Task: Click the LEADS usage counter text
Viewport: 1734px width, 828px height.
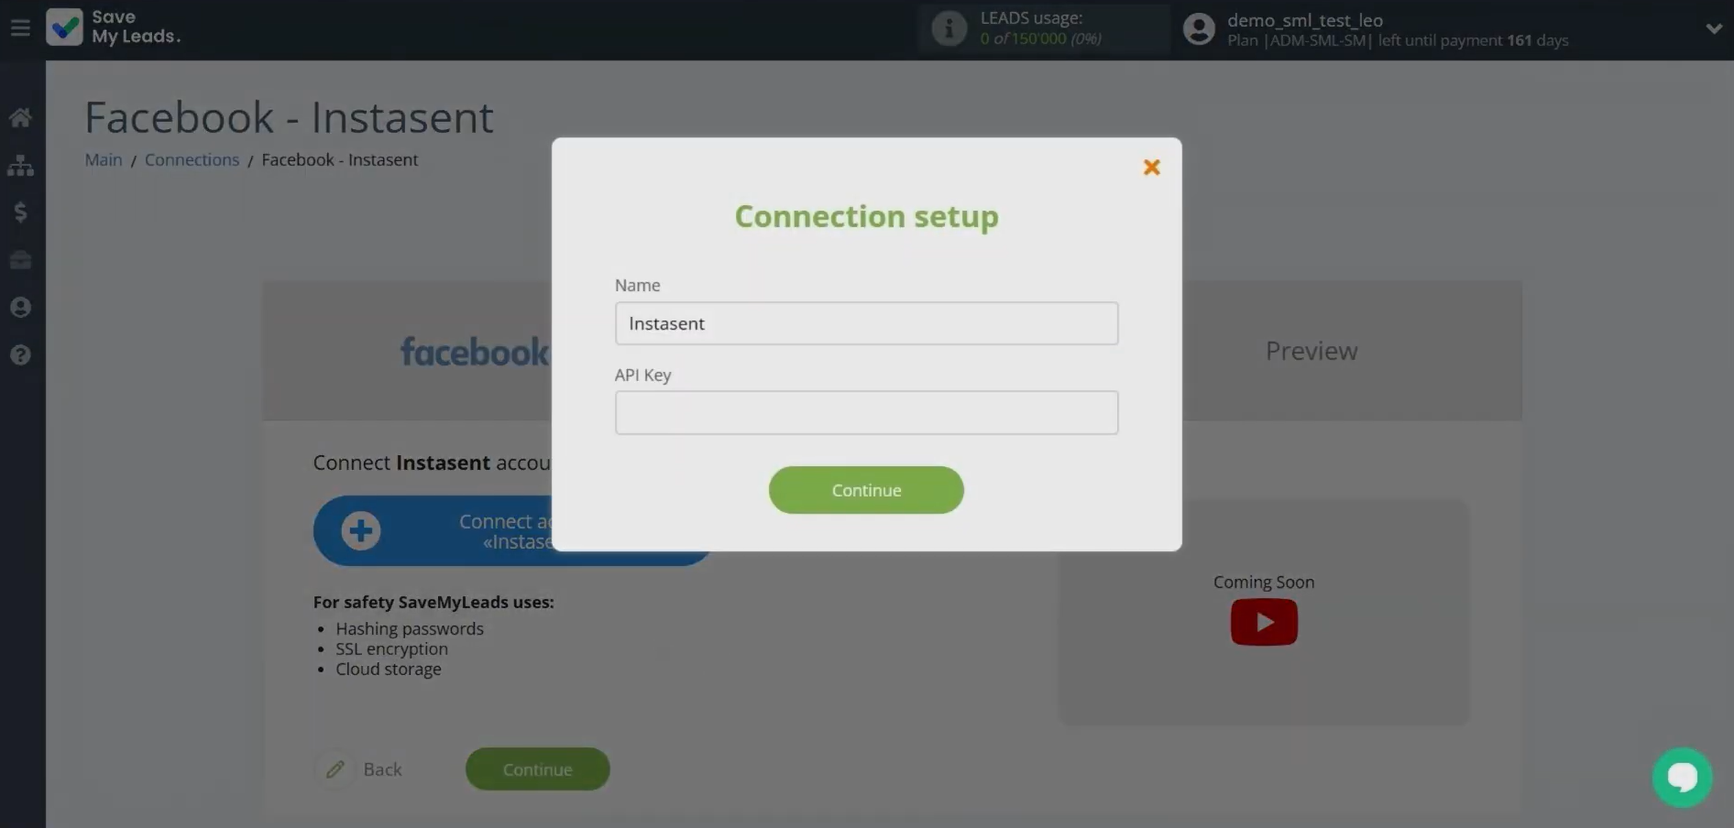Action: click(x=1040, y=38)
